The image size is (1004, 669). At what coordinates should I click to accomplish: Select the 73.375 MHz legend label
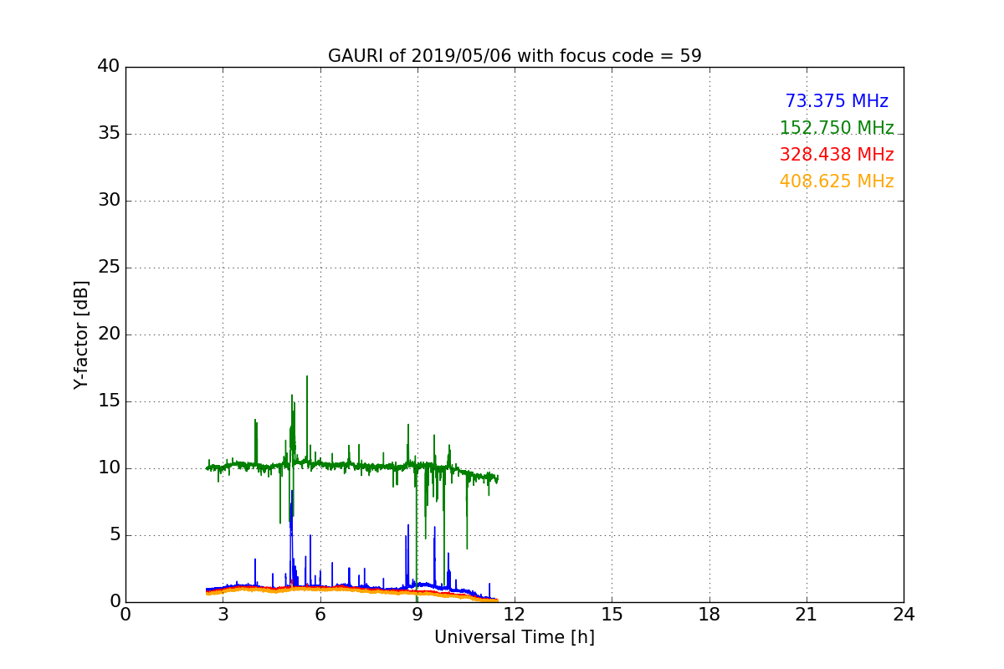click(x=837, y=101)
